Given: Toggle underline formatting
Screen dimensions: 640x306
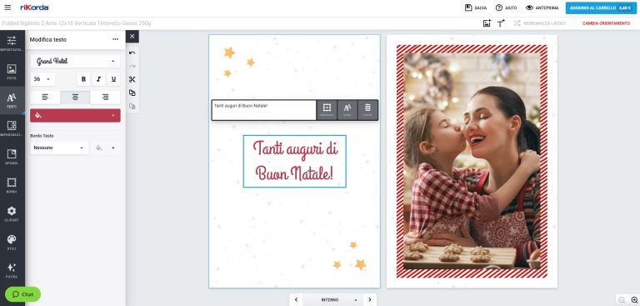Looking at the screenshot, I should [113, 79].
